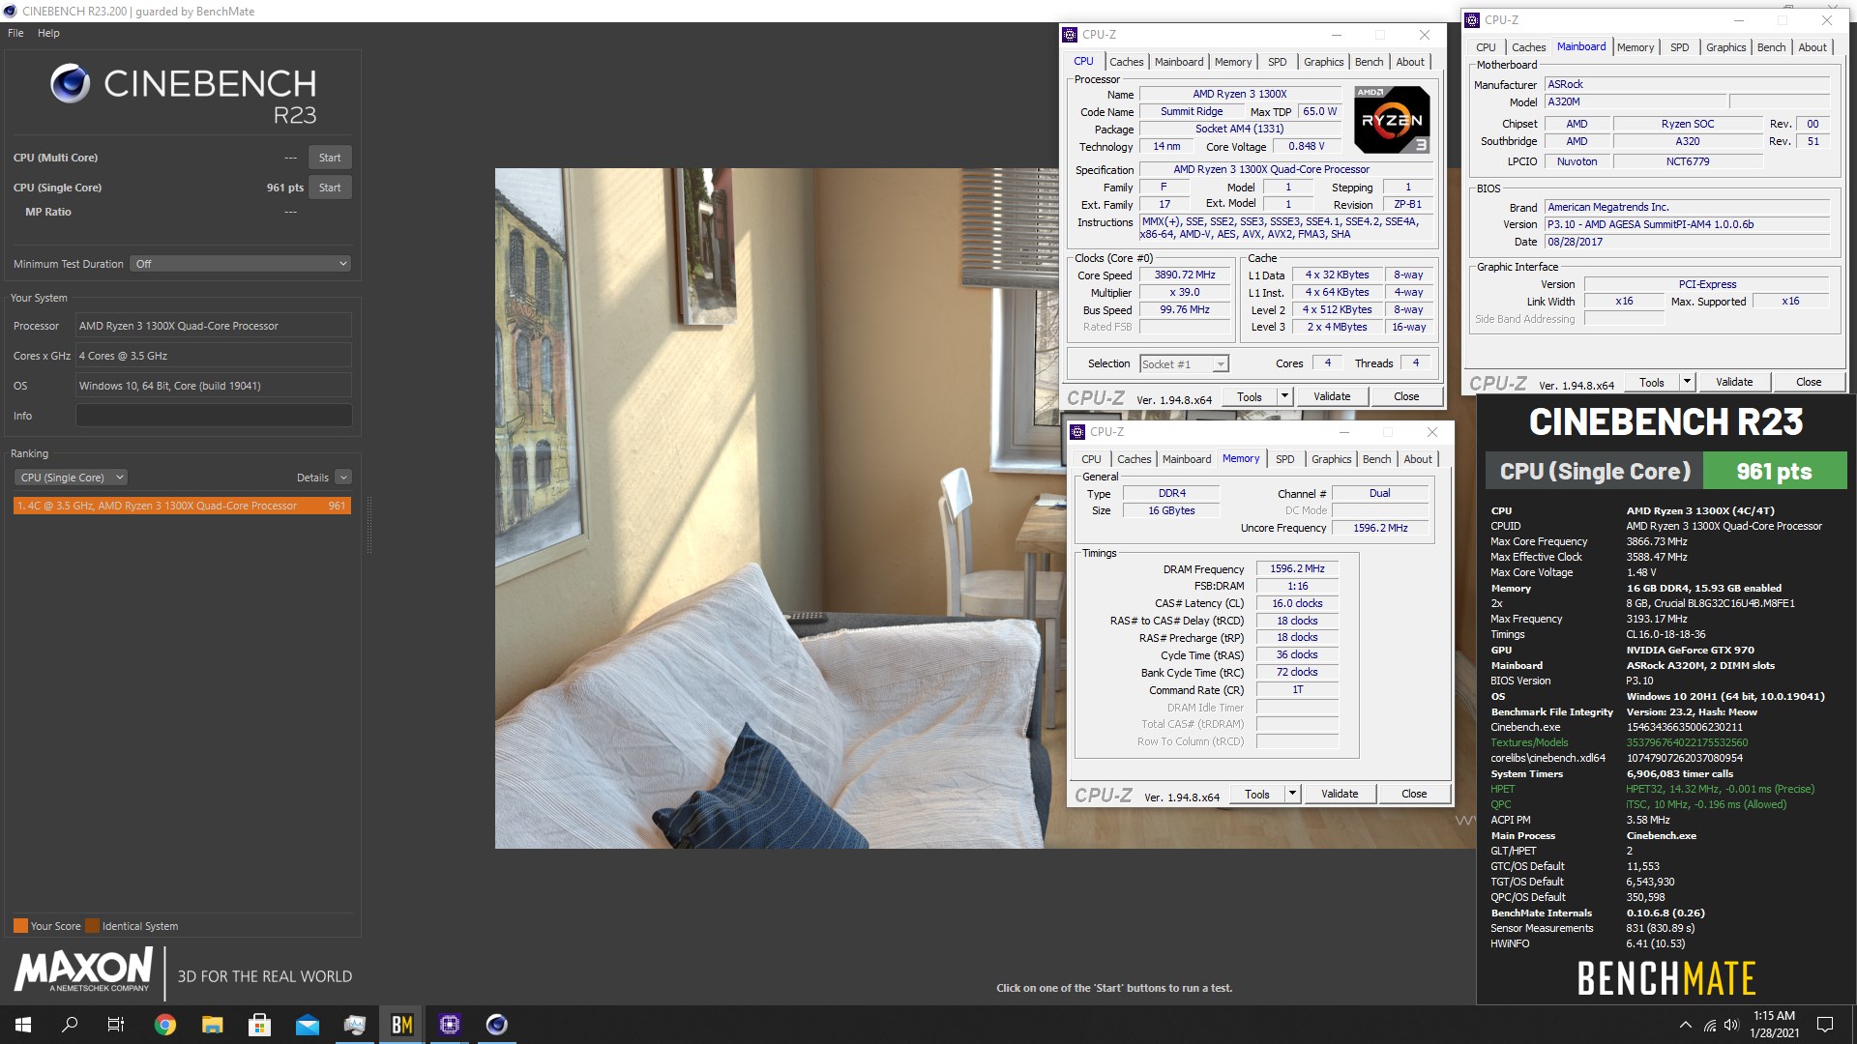Show hidden system tray icons

pyautogui.click(x=1685, y=1025)
